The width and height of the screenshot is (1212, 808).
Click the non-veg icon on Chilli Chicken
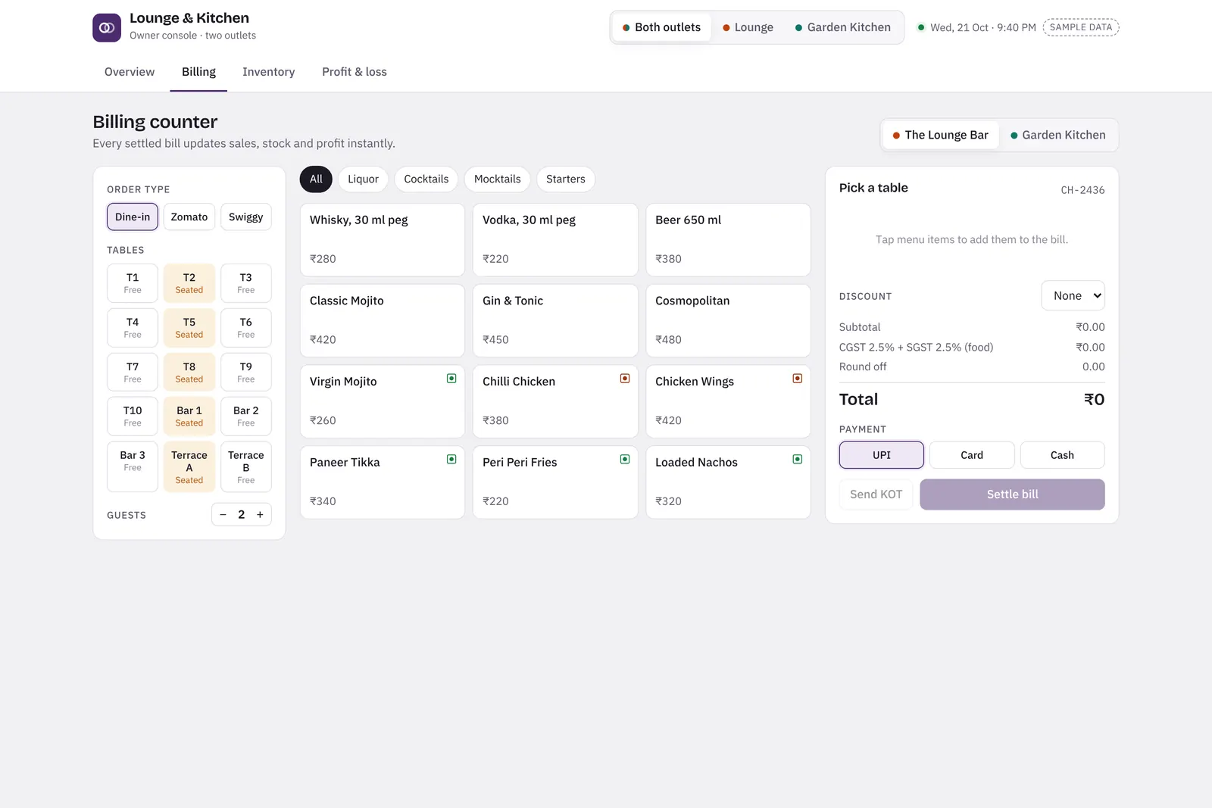pos(625,379)
